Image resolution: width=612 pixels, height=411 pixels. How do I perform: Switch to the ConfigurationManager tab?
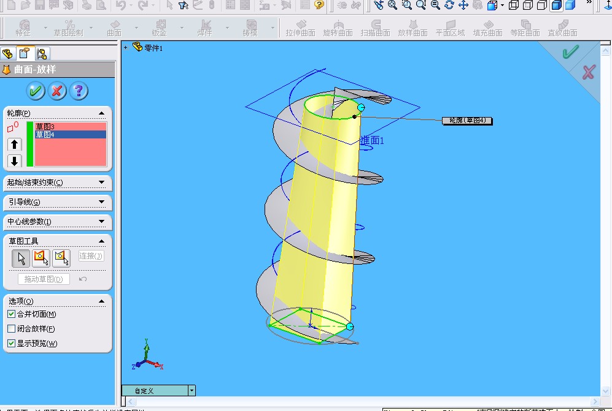(42, 53)
